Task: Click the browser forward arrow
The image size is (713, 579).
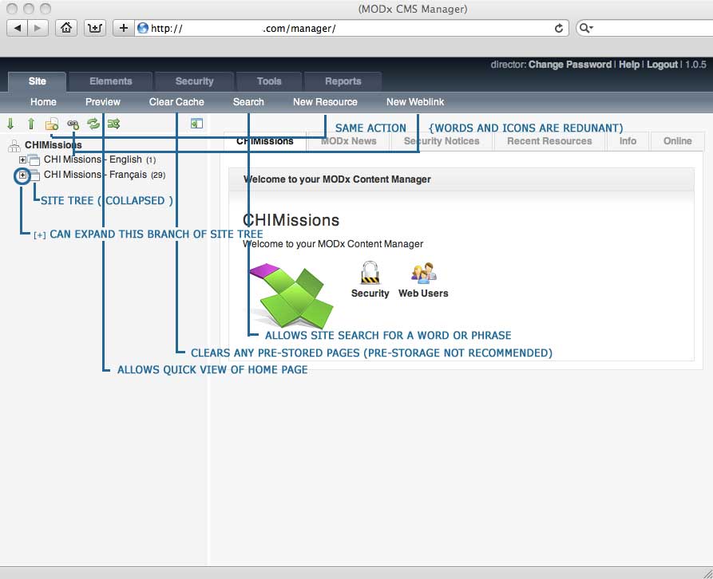Action: (x=38, y=28)
